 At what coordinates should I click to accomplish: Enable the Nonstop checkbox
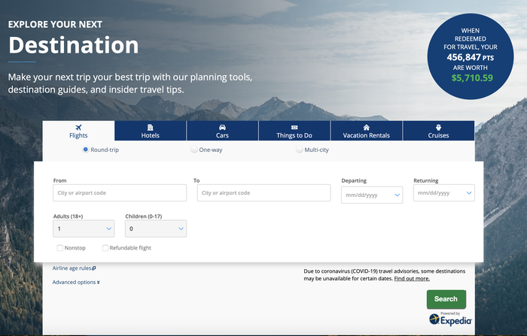[x=59, y=247]
